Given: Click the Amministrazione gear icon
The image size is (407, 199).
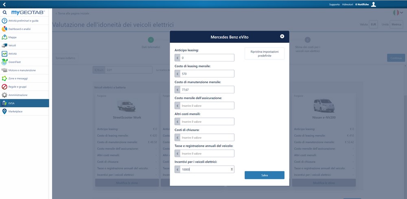Looking at the screenshot, I should pyautogui.click(x=4, y=95).
